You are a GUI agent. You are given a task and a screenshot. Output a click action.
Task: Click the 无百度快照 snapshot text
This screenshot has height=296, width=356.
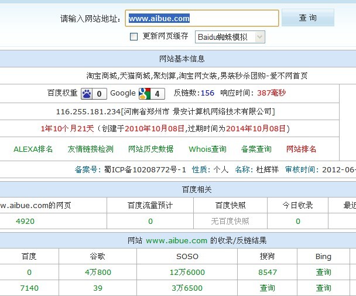pyautogui.click(x=230, y=221)
